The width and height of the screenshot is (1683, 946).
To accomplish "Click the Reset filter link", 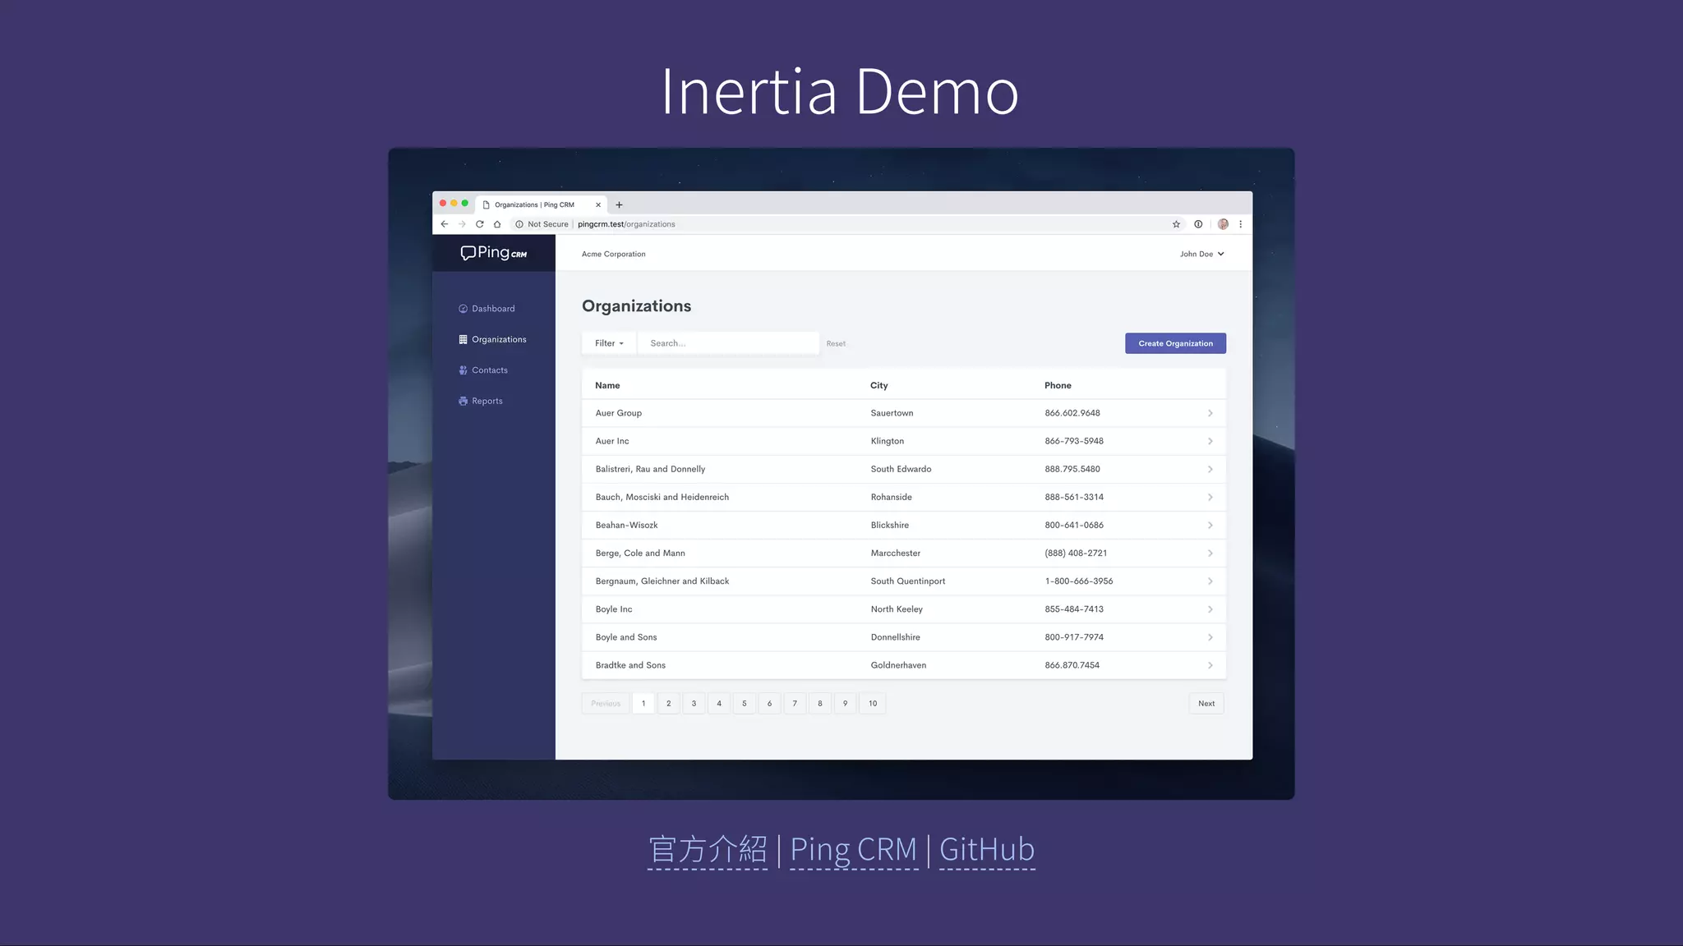I will 836,344.
